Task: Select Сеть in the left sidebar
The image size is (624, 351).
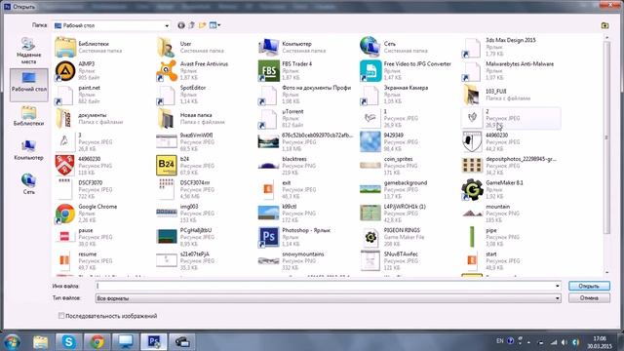Action: pyautogui.click(x=28, y=184)
